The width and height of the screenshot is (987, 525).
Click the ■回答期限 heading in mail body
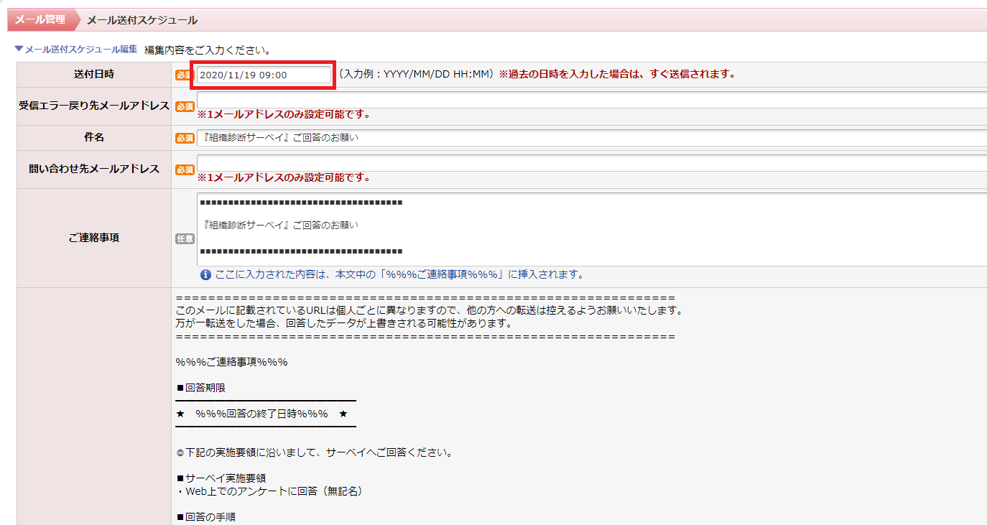pos(201,388)
